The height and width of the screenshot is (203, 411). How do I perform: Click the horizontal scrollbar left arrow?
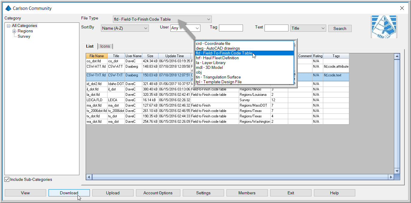pyautogui.click(x=89, y=177)
